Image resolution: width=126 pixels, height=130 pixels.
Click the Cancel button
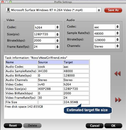(94, 126)
